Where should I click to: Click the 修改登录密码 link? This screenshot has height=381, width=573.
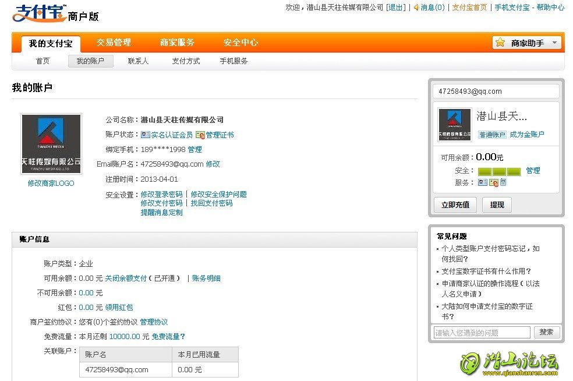click(x=161, y=194)
